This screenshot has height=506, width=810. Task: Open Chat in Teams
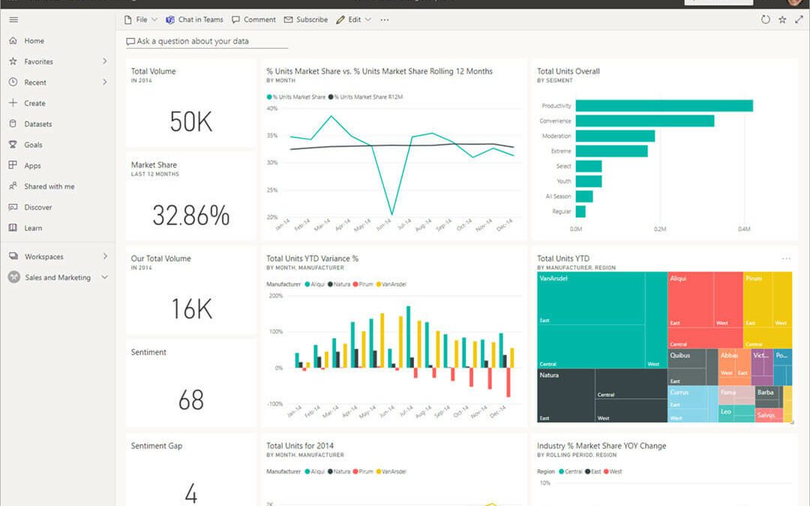[x=194, y=19]
